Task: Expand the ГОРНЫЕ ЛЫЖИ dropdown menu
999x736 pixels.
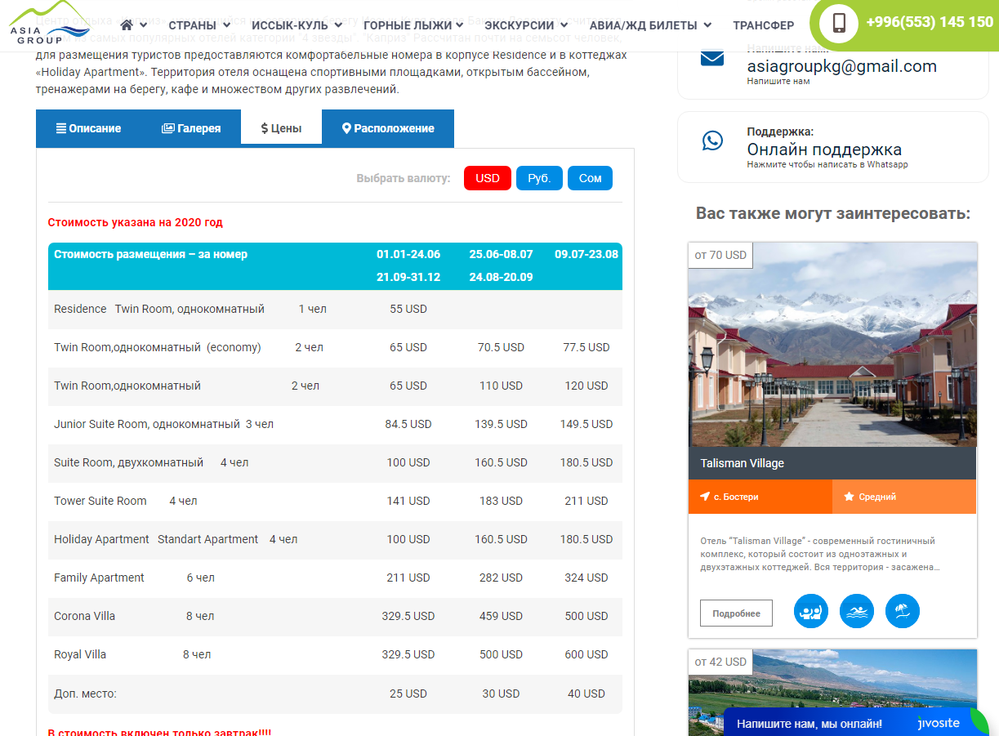Action: tap(413, 25)
